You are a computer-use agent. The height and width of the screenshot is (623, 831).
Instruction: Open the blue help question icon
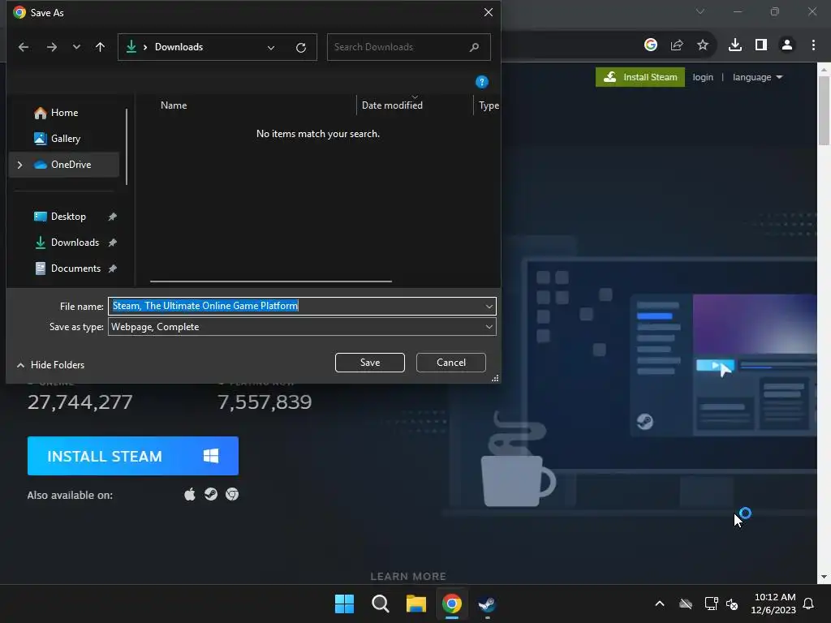(482, 82)
